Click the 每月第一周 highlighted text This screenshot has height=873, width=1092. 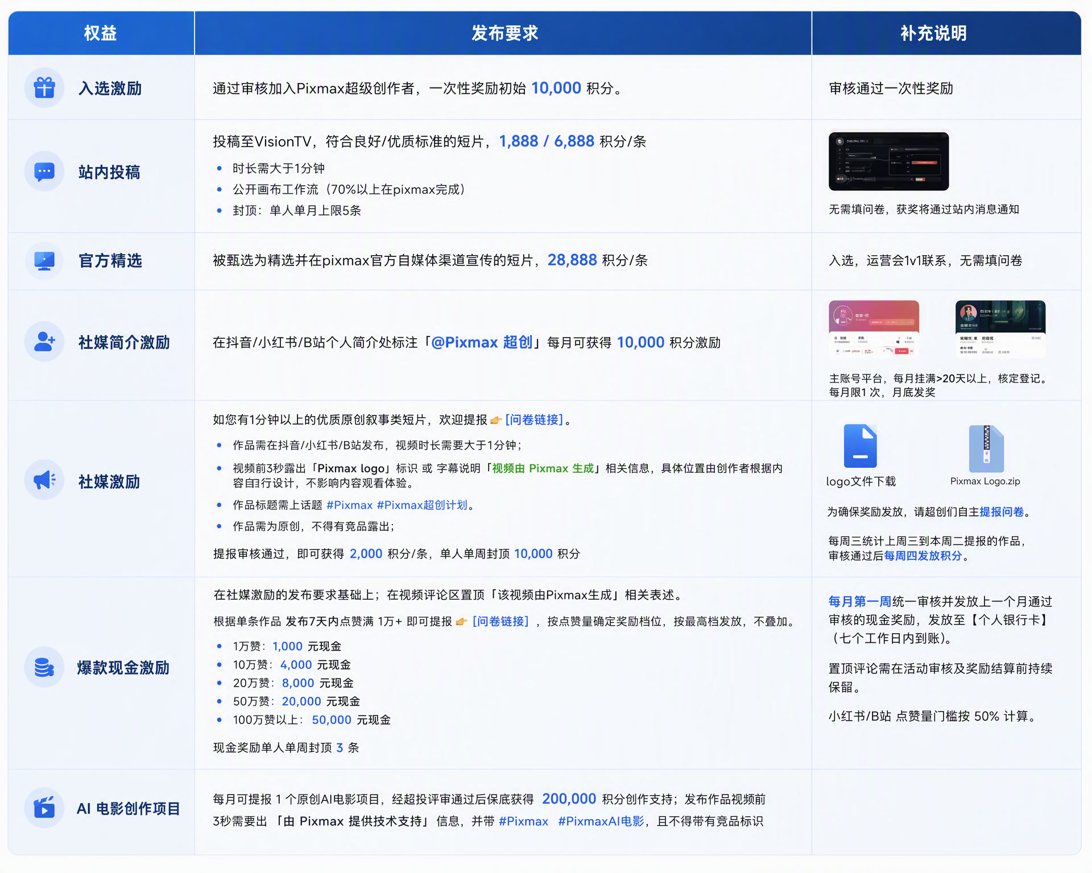click(859, 601)
